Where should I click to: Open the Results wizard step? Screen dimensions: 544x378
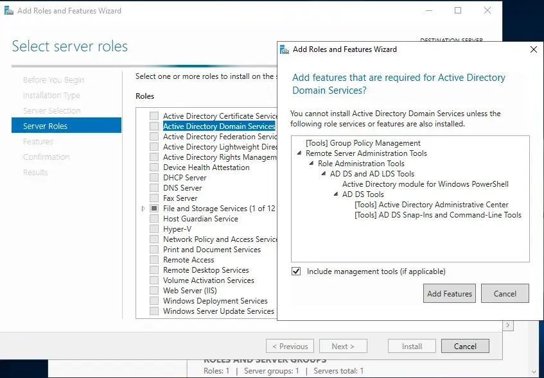point(35,173)
